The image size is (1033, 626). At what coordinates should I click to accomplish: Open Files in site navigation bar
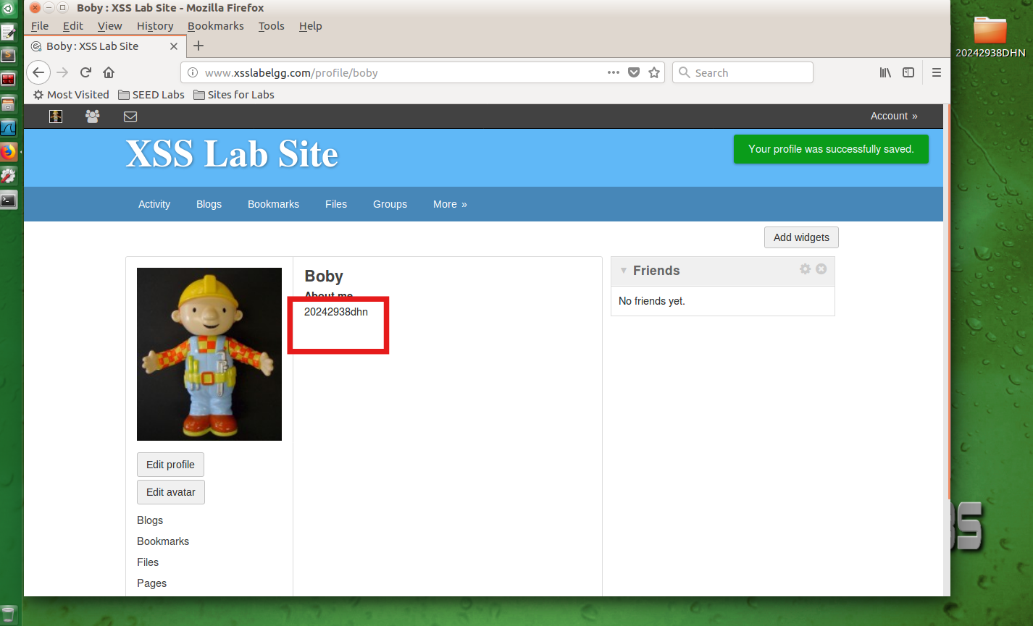pos(336,204)
